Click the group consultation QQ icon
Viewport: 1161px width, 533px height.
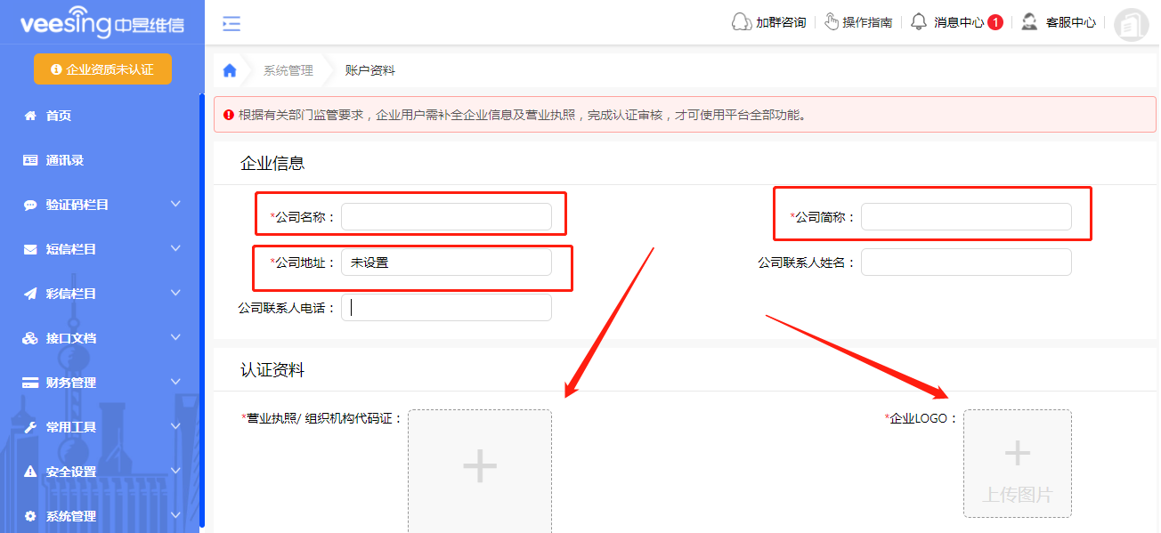point(741,22)
